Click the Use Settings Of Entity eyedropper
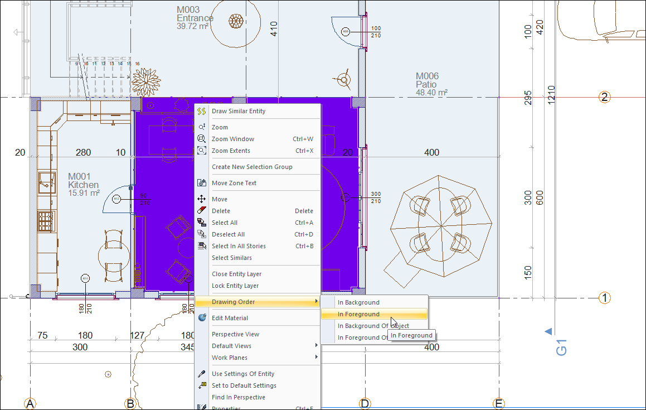646x410 pixels. click(202, 374)
